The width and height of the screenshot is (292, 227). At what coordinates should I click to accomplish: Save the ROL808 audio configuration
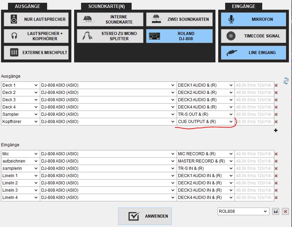(276, 211)
